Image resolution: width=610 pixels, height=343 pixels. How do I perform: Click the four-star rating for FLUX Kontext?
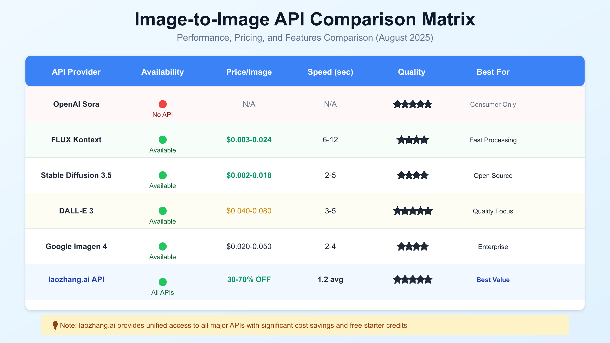pos(413,140)
